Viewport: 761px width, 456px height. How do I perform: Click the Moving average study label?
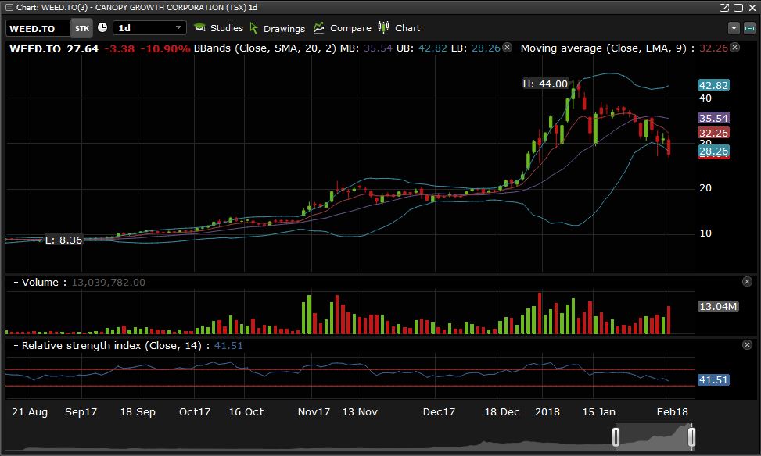(x=604, y=48)
